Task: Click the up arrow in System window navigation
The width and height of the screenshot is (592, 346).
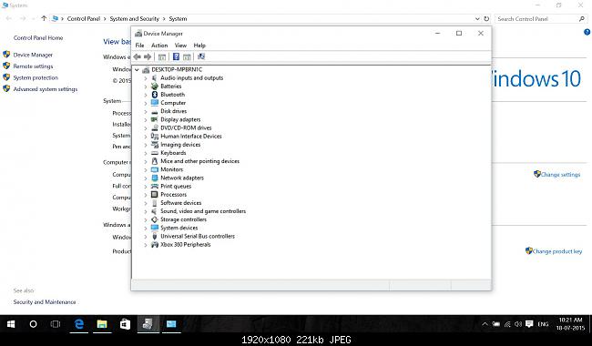Action: click(44, 18)
